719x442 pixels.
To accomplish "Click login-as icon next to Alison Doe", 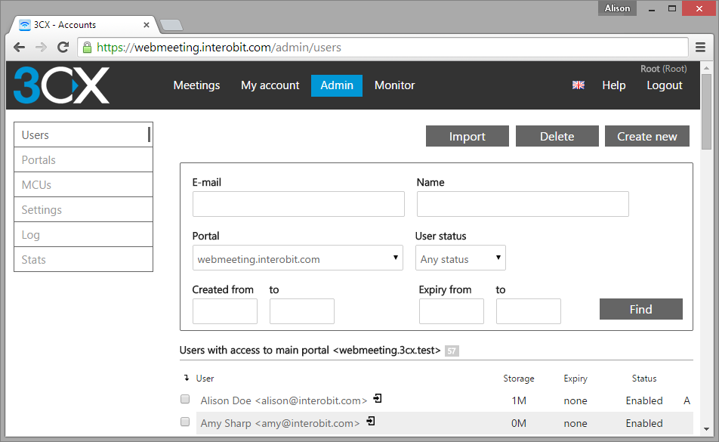I will tap(378, 398).
